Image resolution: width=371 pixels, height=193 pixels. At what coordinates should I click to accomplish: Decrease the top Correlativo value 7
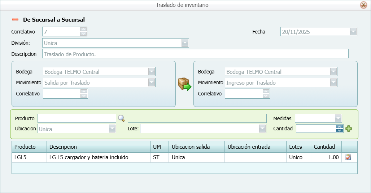(x=83, y=34)
